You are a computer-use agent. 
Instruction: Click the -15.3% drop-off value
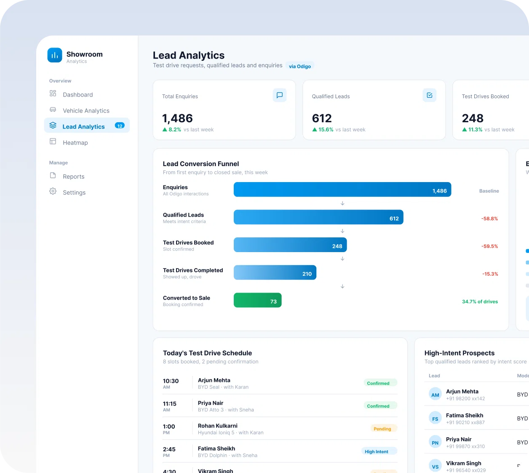pos(490,274)
